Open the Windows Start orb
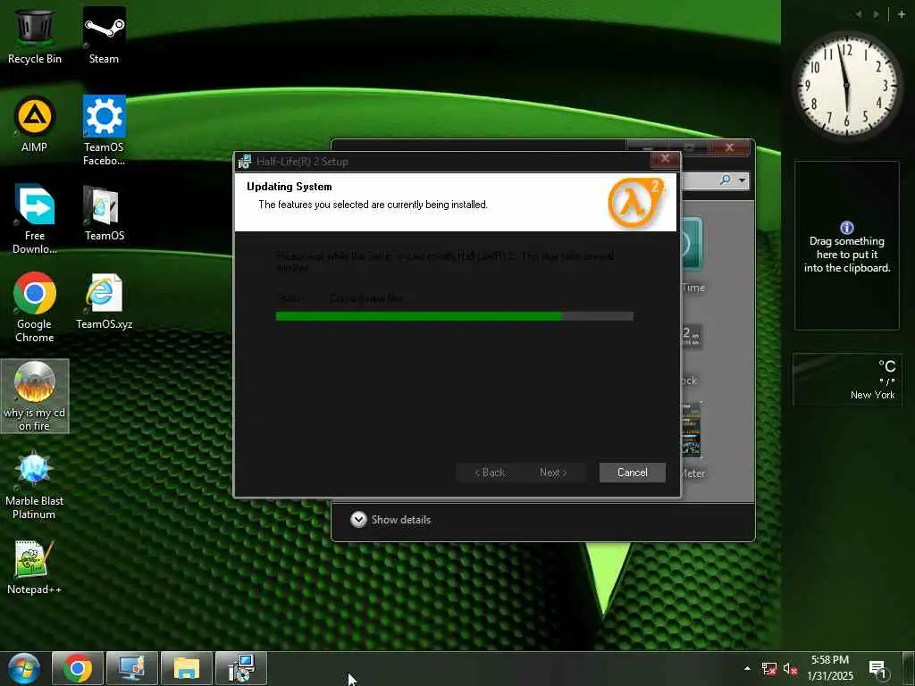915x686 pixels. coord(23,668)
